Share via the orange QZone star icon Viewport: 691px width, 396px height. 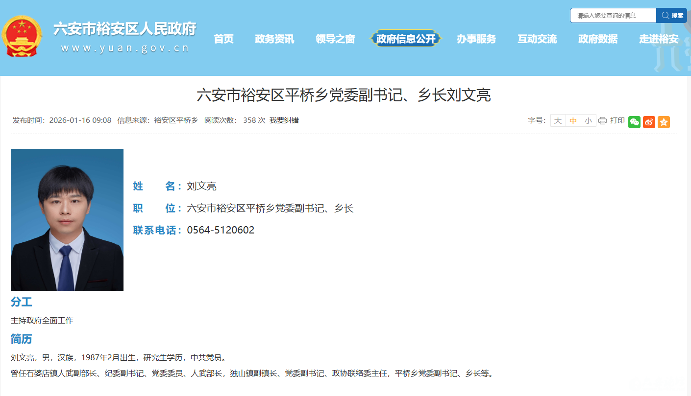[664, 122]
